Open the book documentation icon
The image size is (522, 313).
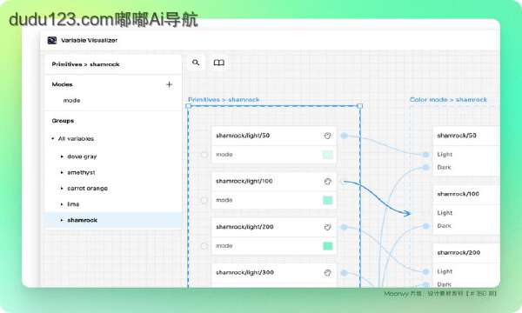(x=218, y=63)
